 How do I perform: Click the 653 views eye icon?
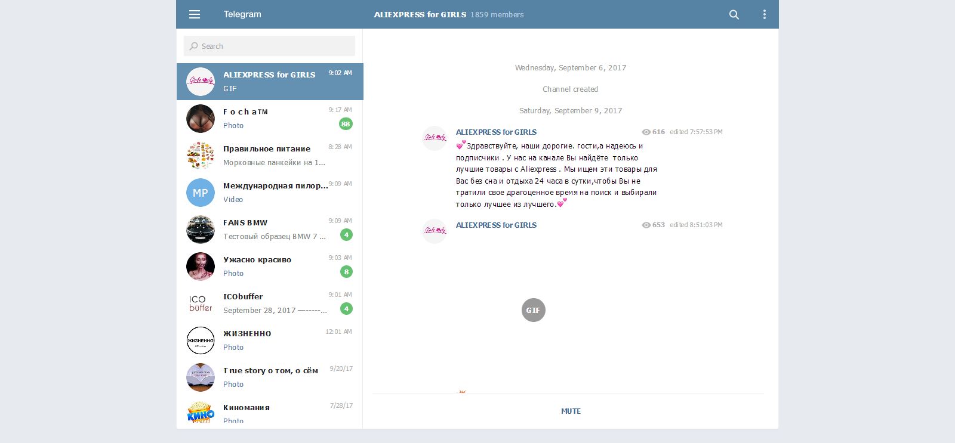(x=646, y=225)
